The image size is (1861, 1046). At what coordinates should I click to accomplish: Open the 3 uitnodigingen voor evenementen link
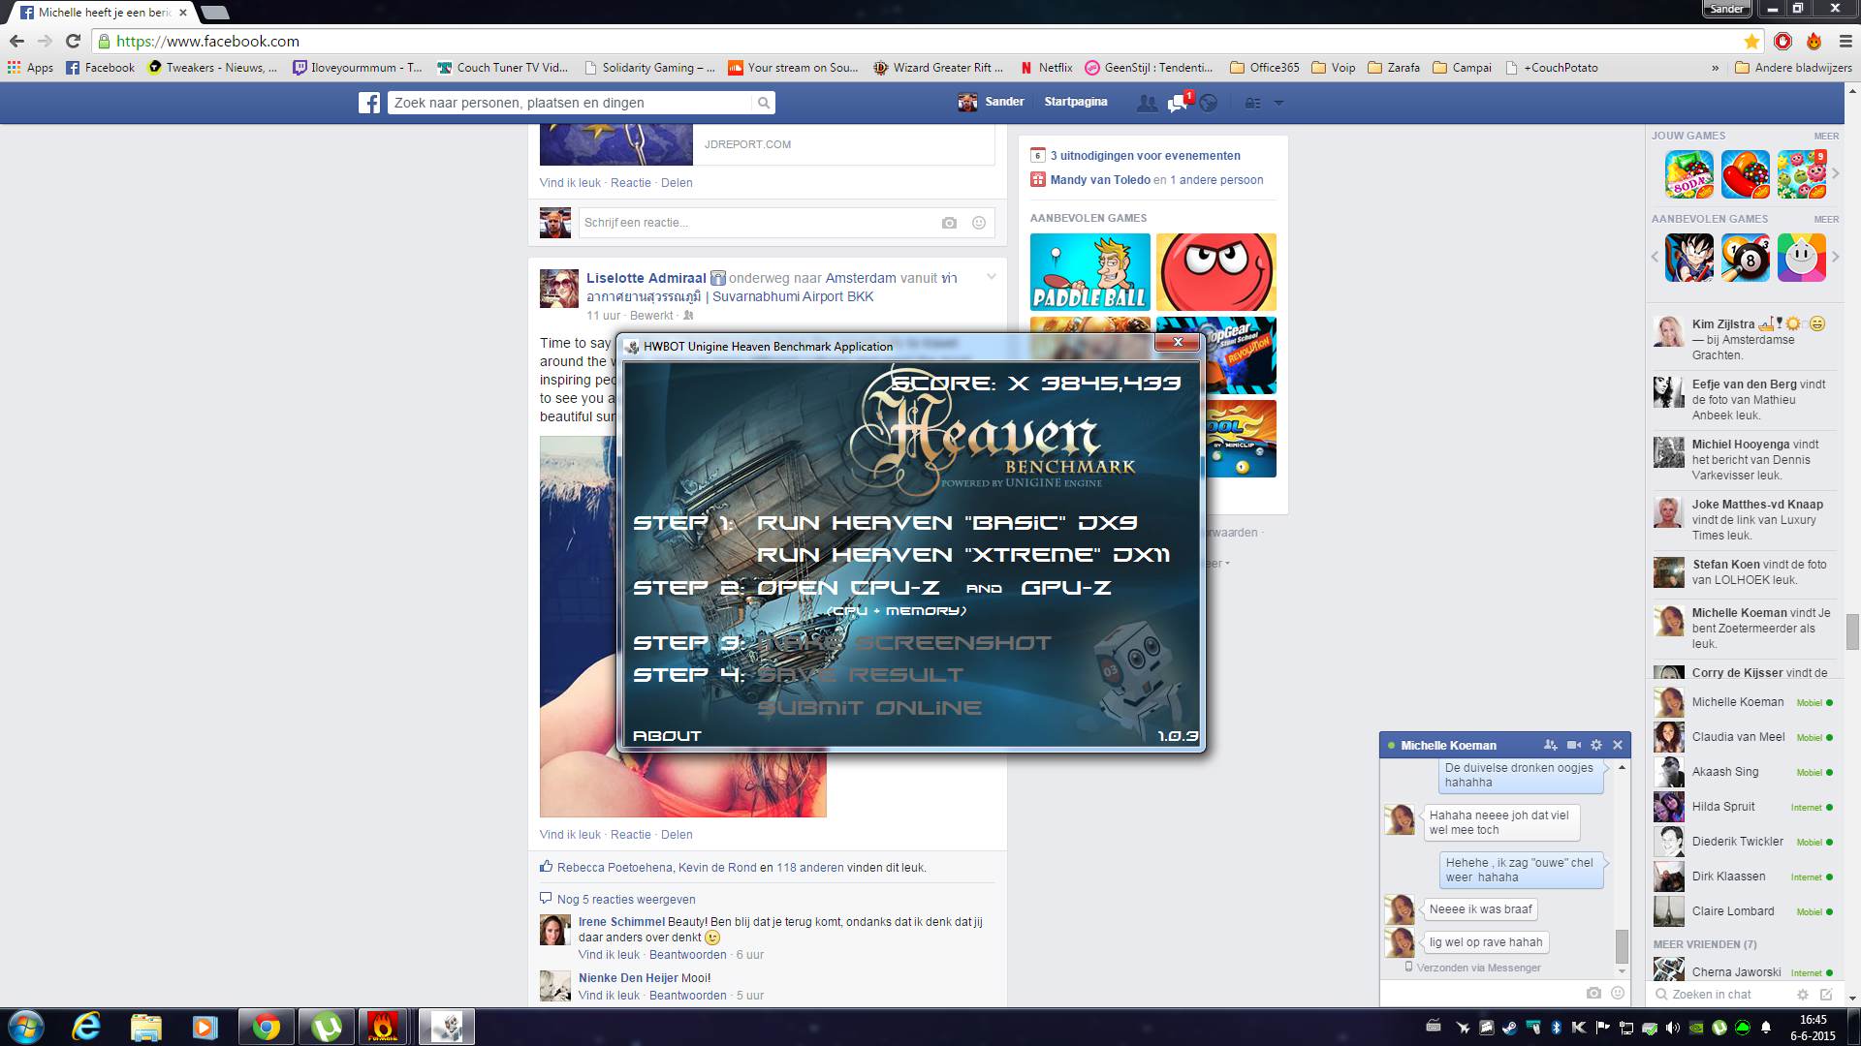click(1145, 155)
